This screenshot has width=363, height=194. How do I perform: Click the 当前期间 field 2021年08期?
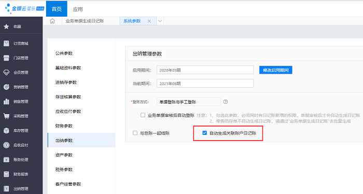click(205, 84)
